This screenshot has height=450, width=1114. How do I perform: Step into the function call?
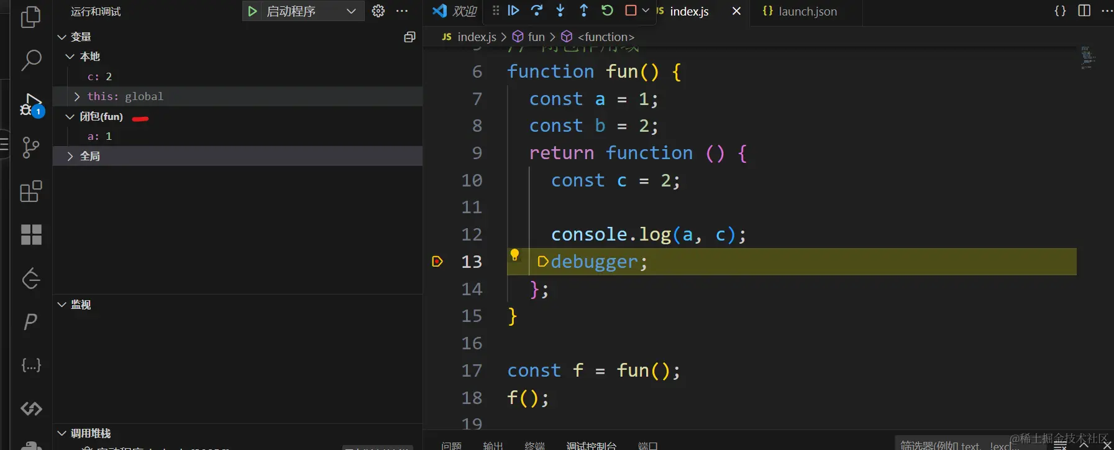coord(560,11)
